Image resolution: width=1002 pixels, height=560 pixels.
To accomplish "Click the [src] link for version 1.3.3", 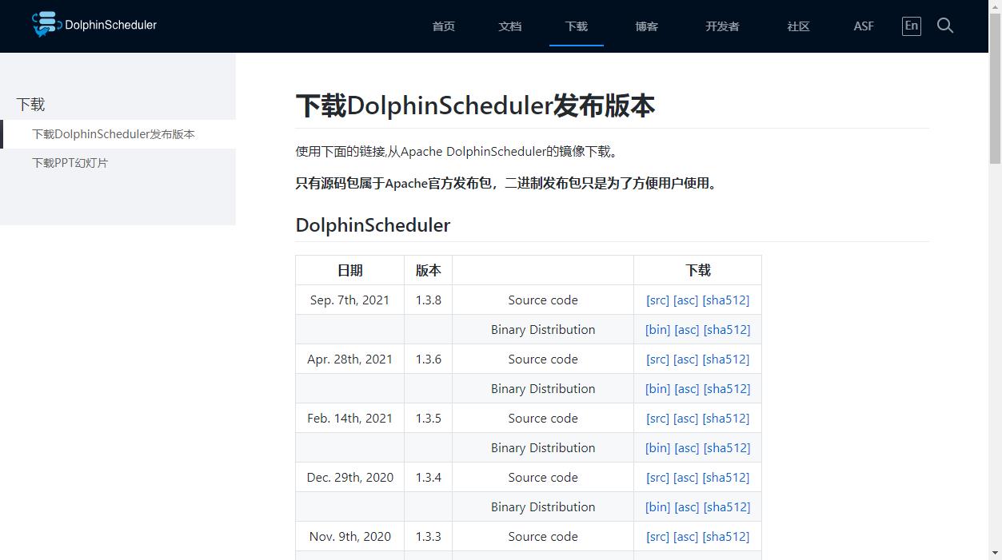I will (657, 536).
